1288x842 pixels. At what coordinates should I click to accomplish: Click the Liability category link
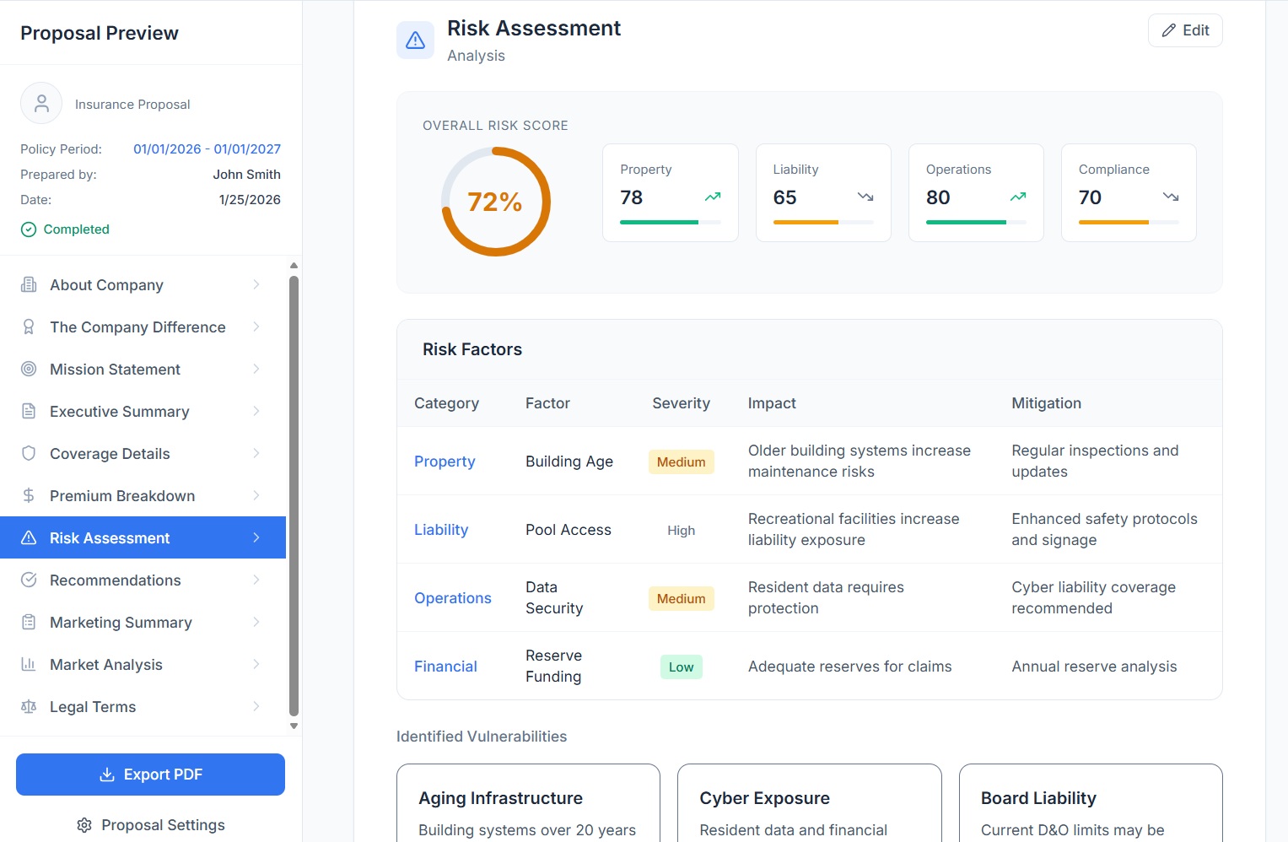[441, 530]
